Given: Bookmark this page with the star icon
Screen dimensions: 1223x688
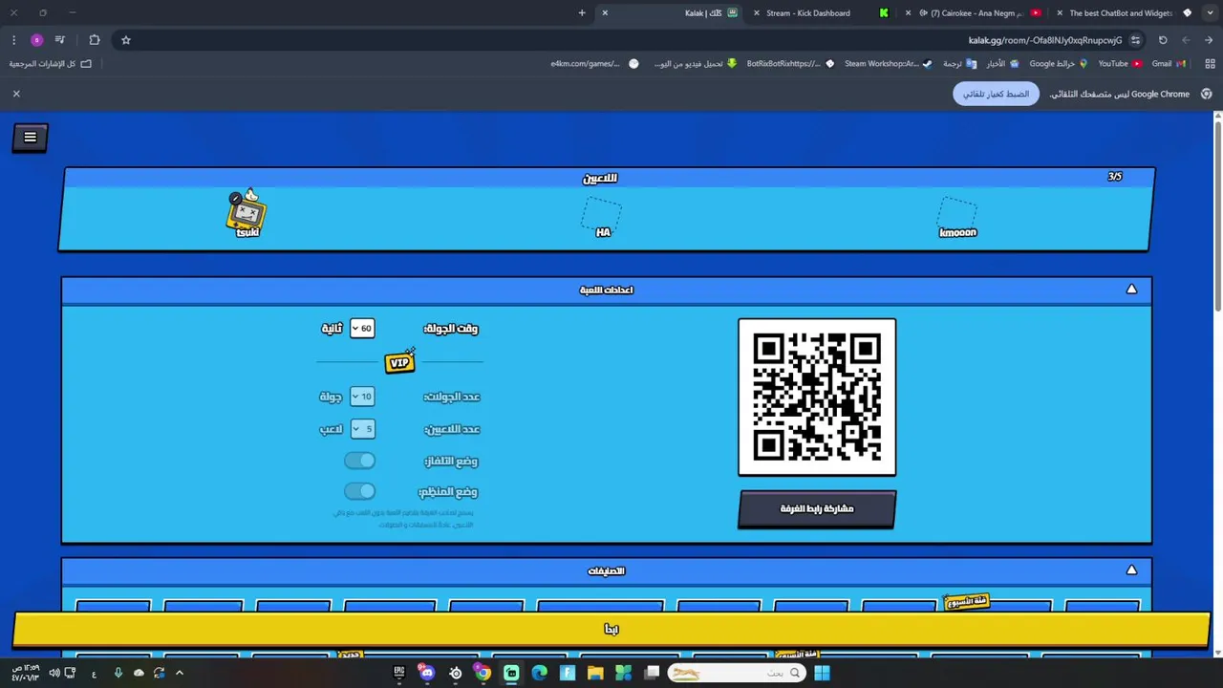Looking at the screenshot, I should [125, 40].
